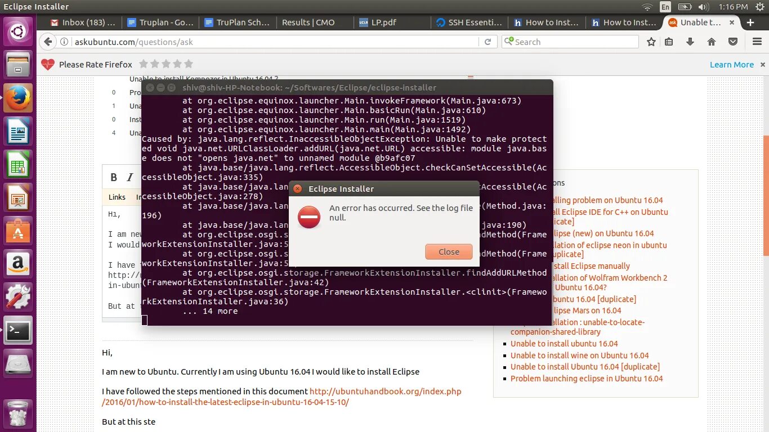Open Amazon launcher icon
769x432 pixels.
point(18,264)
